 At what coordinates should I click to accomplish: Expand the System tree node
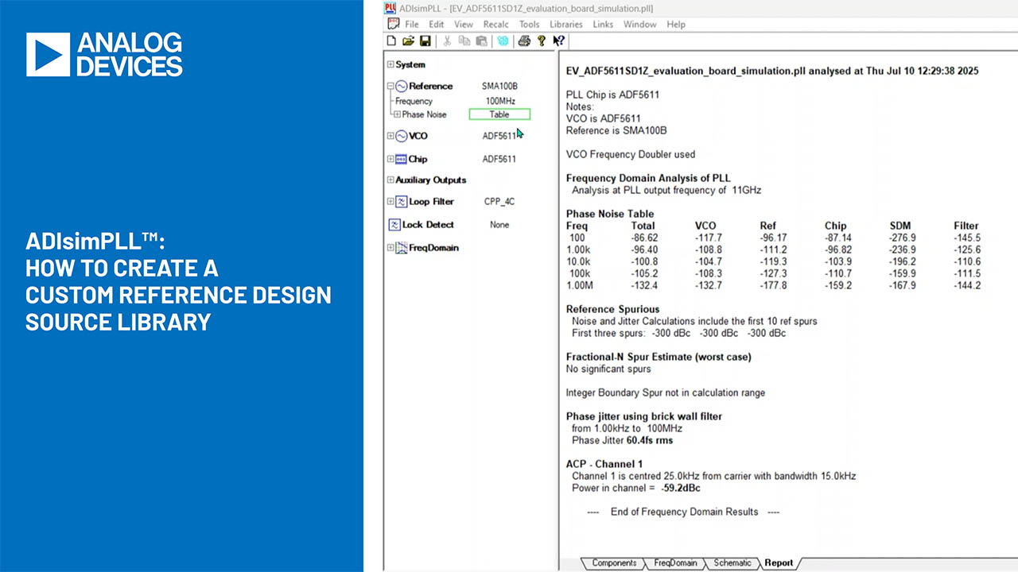coord(390,65)
